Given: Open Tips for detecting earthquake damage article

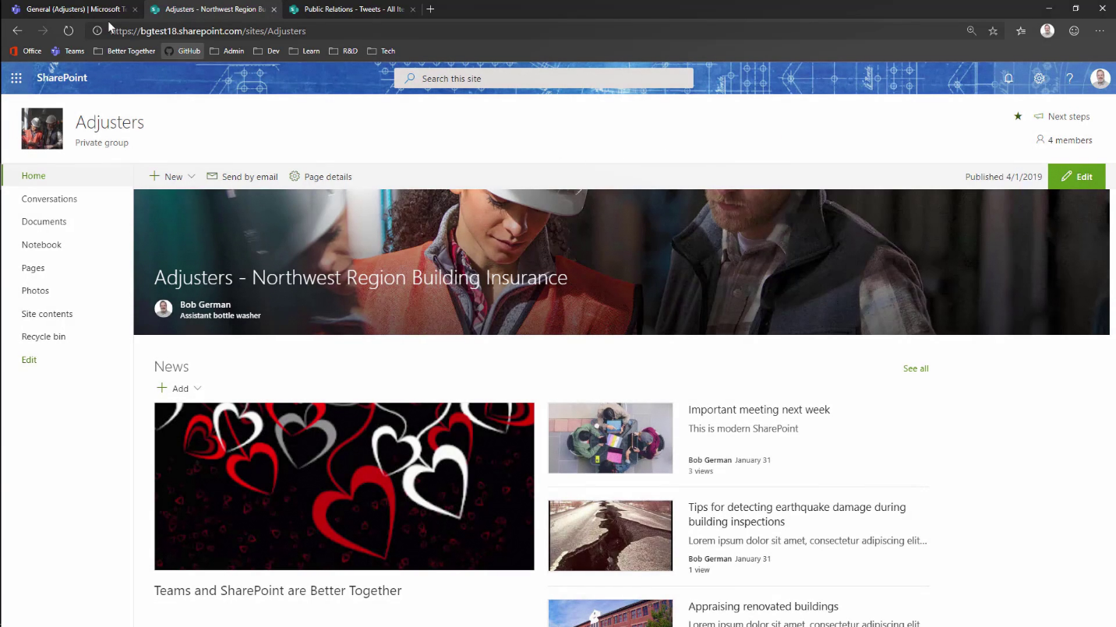Looking at the screenshot, I should pos(797,514).
